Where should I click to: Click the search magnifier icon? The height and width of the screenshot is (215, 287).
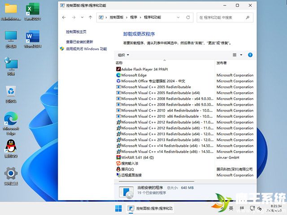point(248,17)
